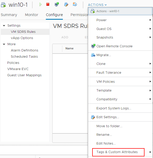Open the Permissions tab
Image resolution: width=153 pixels, height=158 pixels.
click(79, 15)
